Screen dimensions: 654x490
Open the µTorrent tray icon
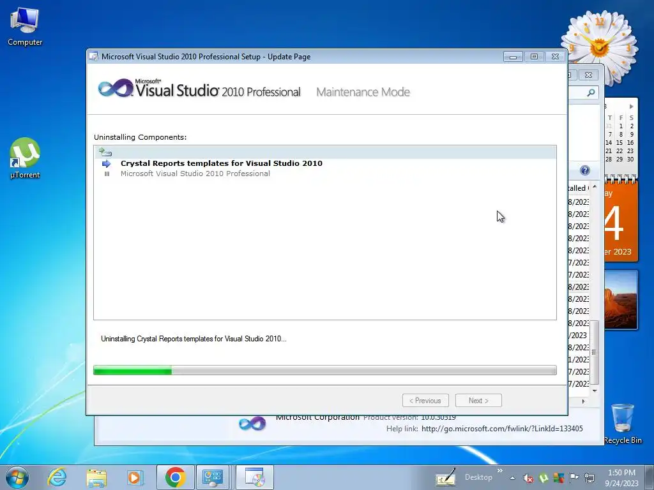544,478
